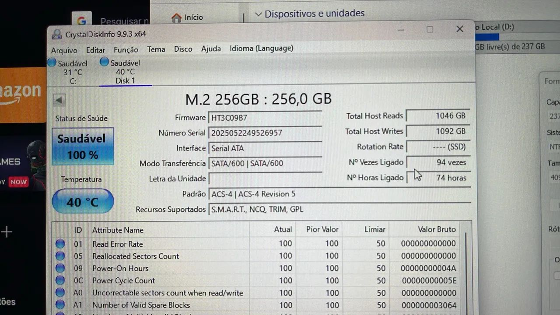Click the Nº Vezes Ligado 94 vezes value

point(438,162)
